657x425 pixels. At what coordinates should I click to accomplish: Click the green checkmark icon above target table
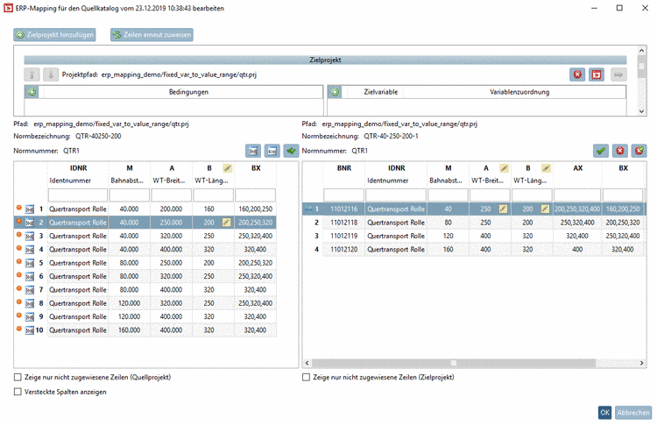(x=601, y=151)
